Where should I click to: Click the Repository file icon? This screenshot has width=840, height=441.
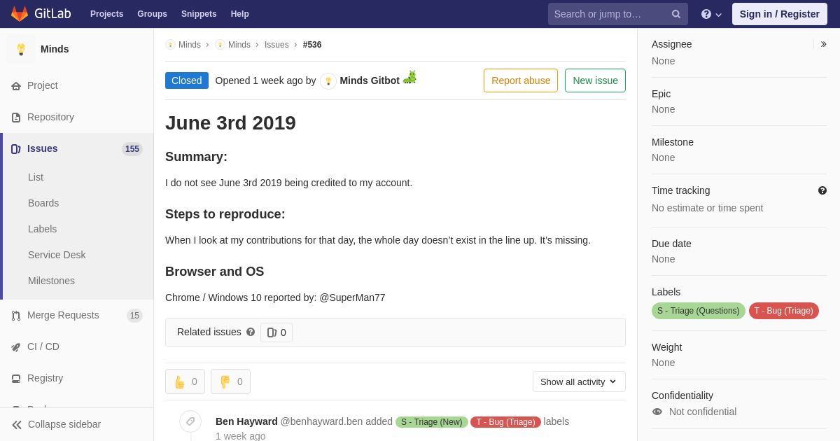click(16, 118)
